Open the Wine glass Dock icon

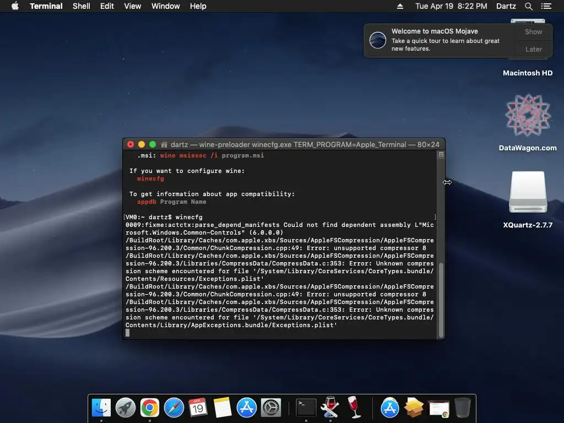[x=354, y=407]
